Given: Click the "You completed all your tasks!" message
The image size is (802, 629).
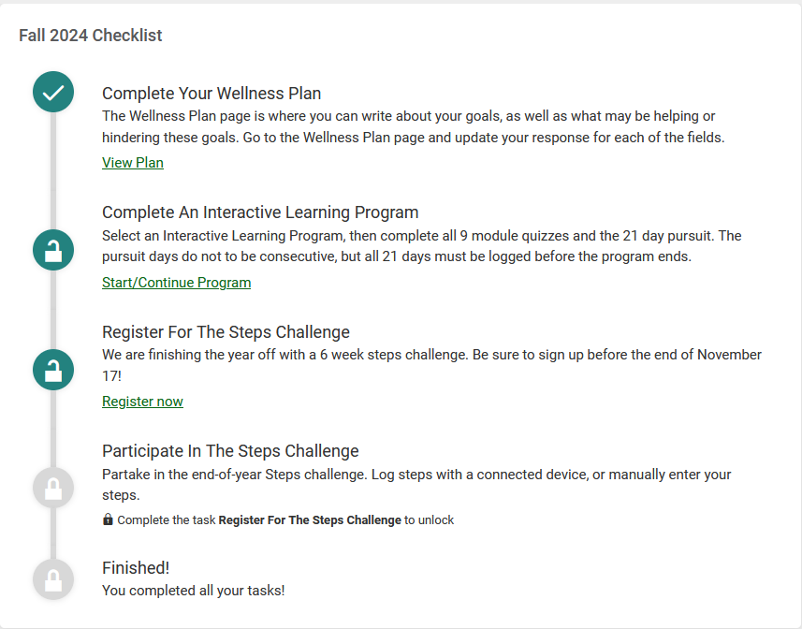Looking at the screenshot, I should point(193,591).
